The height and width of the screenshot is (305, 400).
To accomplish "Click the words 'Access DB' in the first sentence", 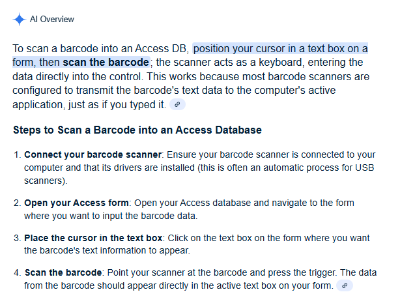I will click(x=161, y=48).
